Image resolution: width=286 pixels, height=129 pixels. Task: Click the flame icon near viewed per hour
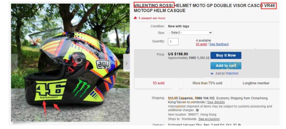click(135, 18)
